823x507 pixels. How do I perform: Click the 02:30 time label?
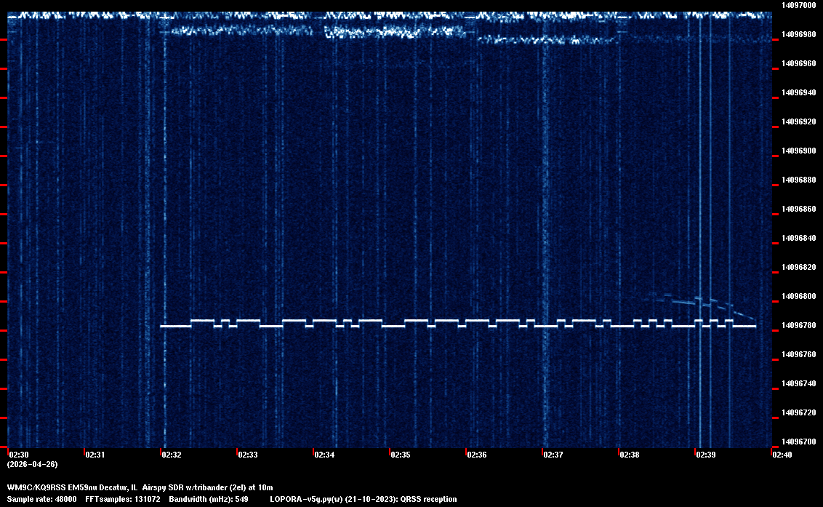20,455
